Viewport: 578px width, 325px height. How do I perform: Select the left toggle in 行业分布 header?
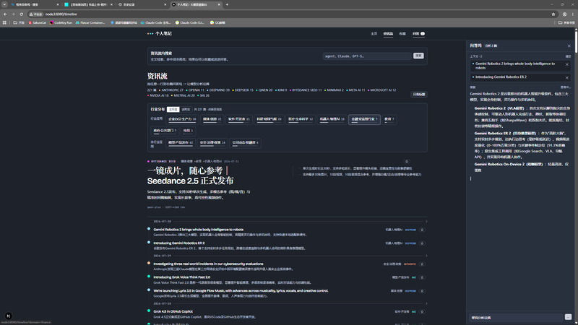pyautogui.click(x=173, y=110)
